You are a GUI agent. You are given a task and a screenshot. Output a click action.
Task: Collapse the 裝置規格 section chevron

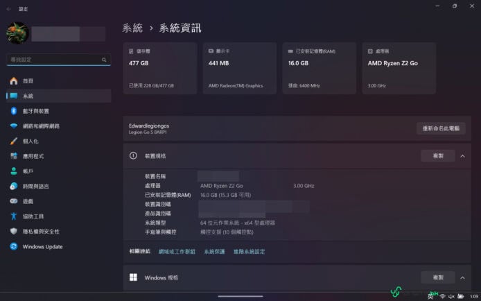coord(462,156)
